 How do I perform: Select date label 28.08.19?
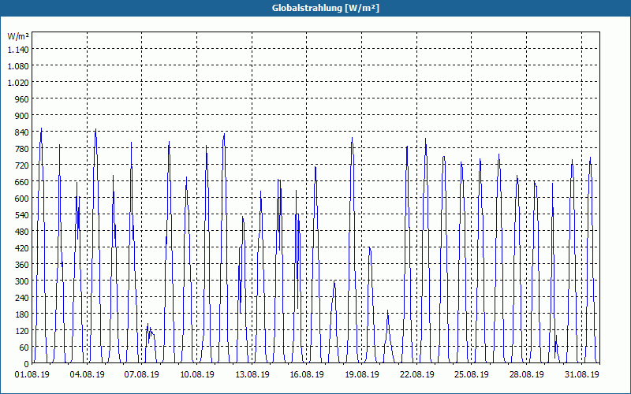pyautogui.click(x=526, y=374)
